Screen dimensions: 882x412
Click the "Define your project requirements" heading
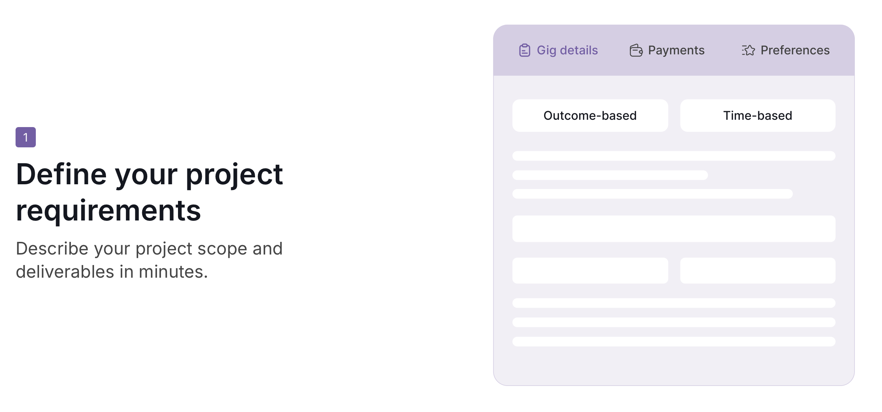(x=149, y=192)
